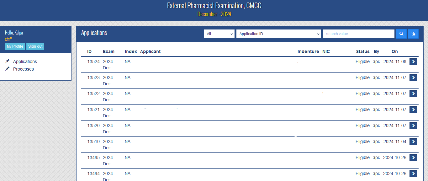The width and height of the screenshot is (428, 181).
Task: Open application 13519 with arrow button
Action: tap(413, 142)
